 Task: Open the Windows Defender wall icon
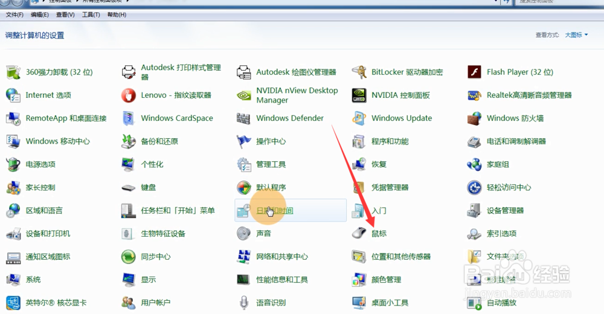(244, 118)
